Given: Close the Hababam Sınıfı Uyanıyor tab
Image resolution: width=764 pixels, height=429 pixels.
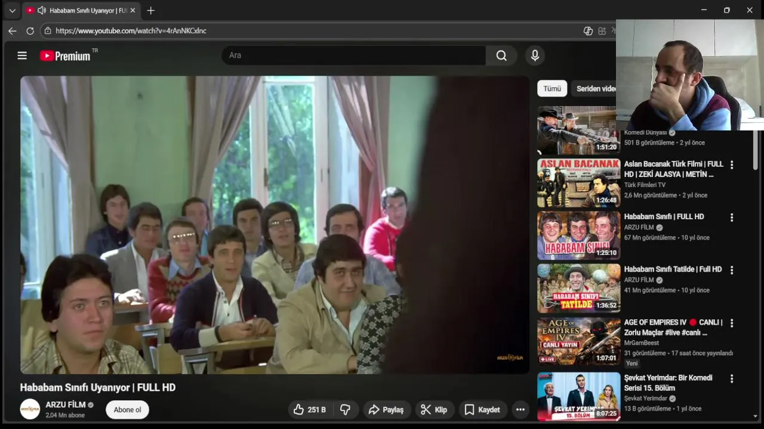Looking at the screenshot, I should point(133,10).
